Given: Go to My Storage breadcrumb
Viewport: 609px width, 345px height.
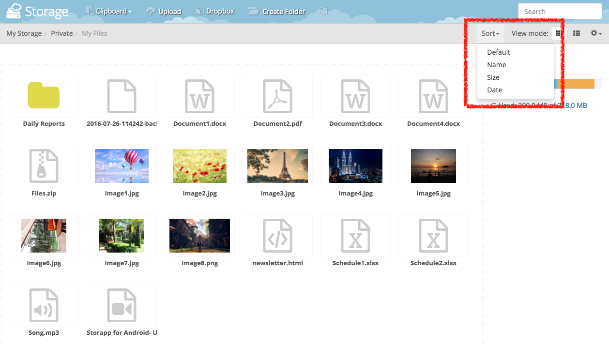Looking at the screenshot, I should tap(24, 33).
